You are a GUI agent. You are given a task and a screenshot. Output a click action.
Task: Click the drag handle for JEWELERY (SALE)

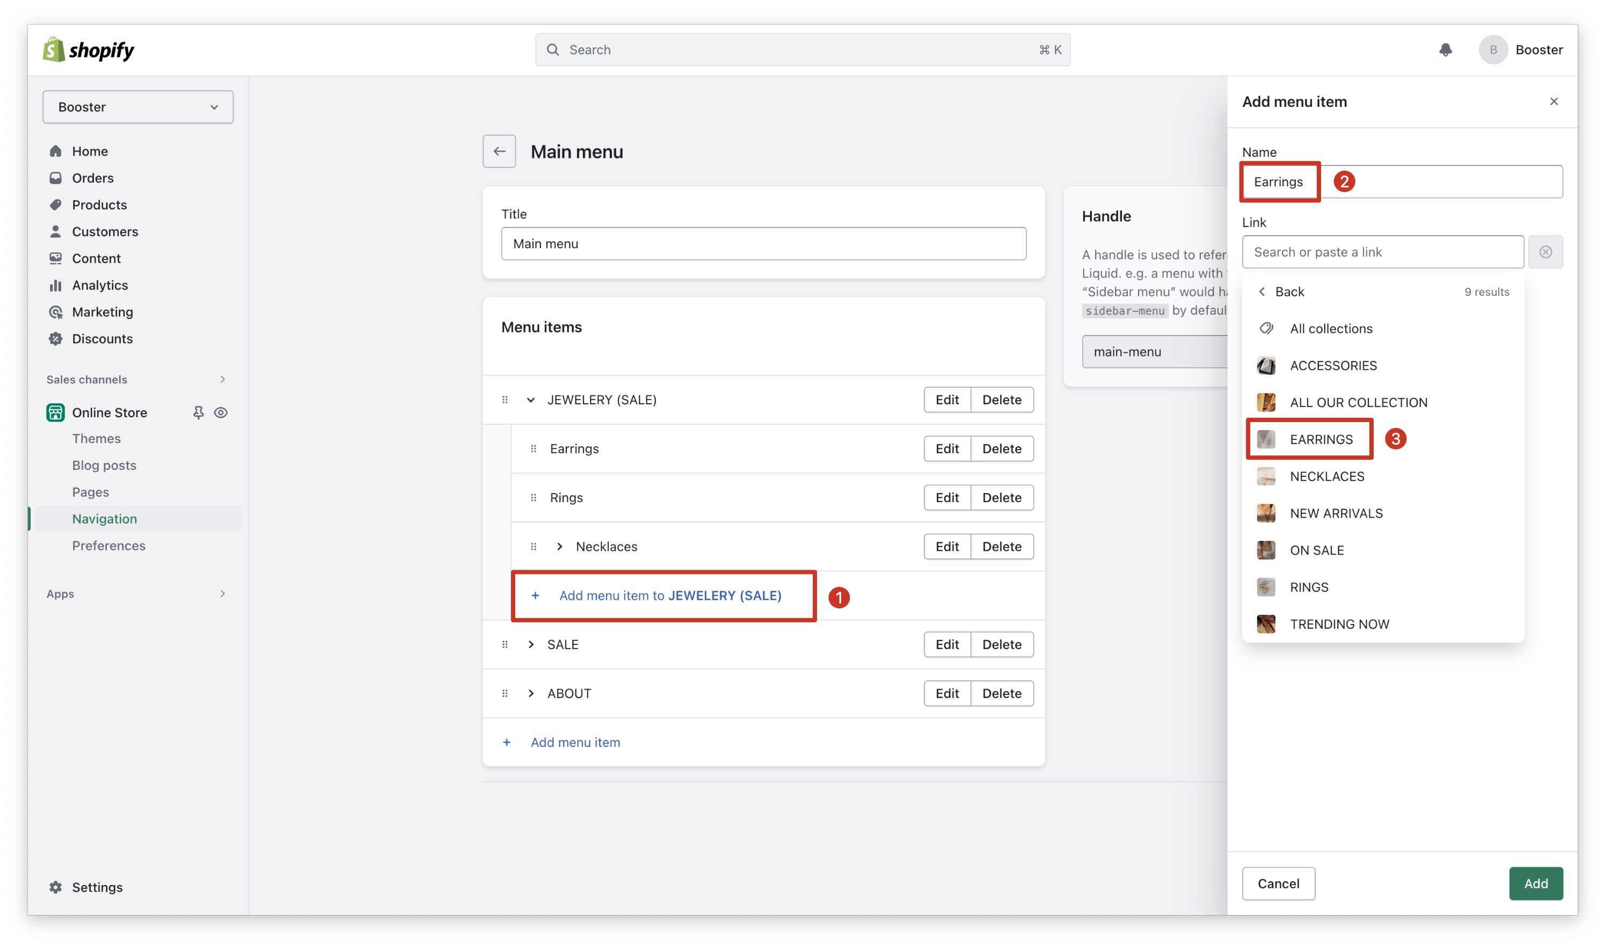(x=505, y=400)
